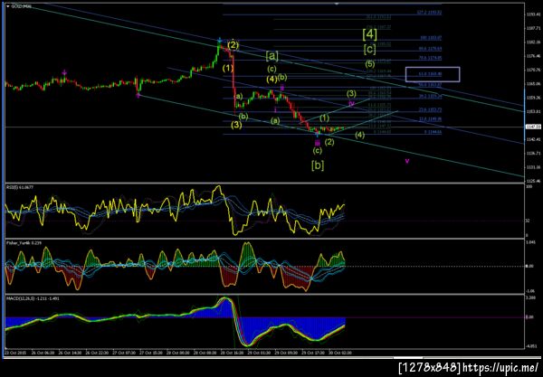Select the magenta ii wave label
Screen dimensions: 543x377
pos(282,88)
